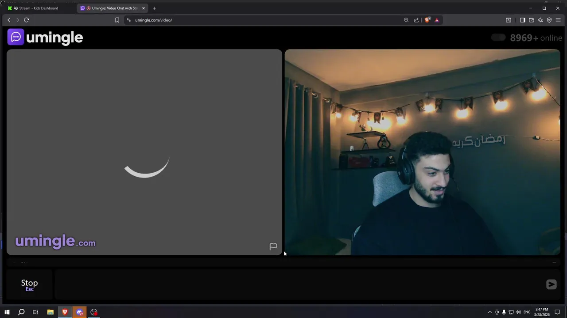Image resolution: width=567 pixels, height=318 pixels.
Task: Open the tab search icon in toolbar
Action: coord(509,20)
